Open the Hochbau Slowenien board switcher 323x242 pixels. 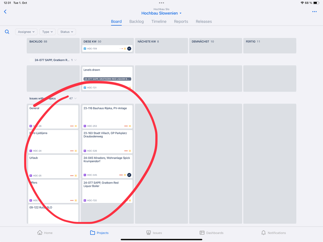pos(161,13)
